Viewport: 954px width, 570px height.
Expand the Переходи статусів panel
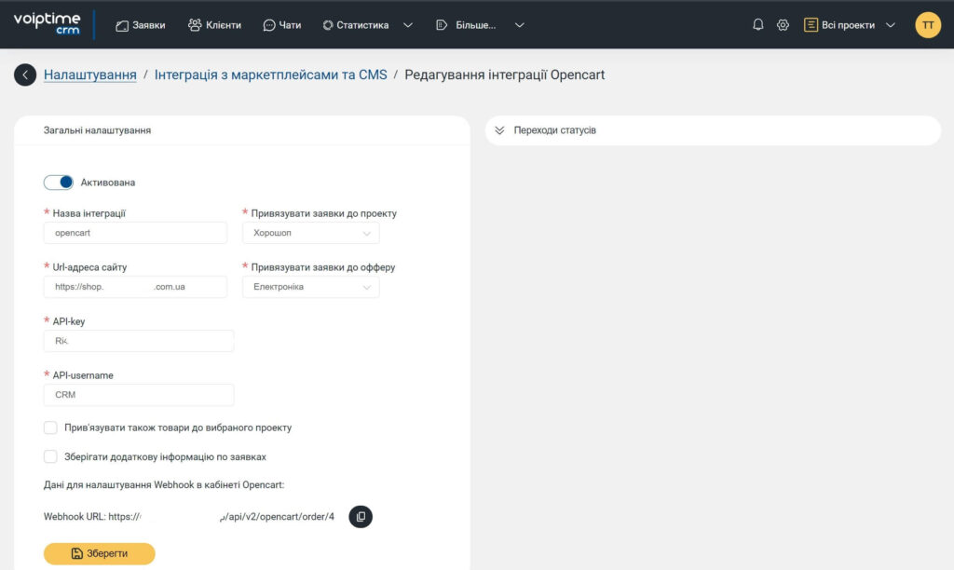[x=713, y=130]
